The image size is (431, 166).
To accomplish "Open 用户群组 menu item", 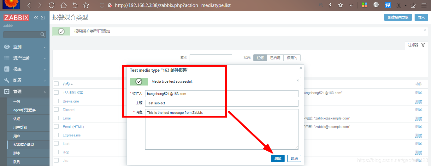I will pos(28,127).
